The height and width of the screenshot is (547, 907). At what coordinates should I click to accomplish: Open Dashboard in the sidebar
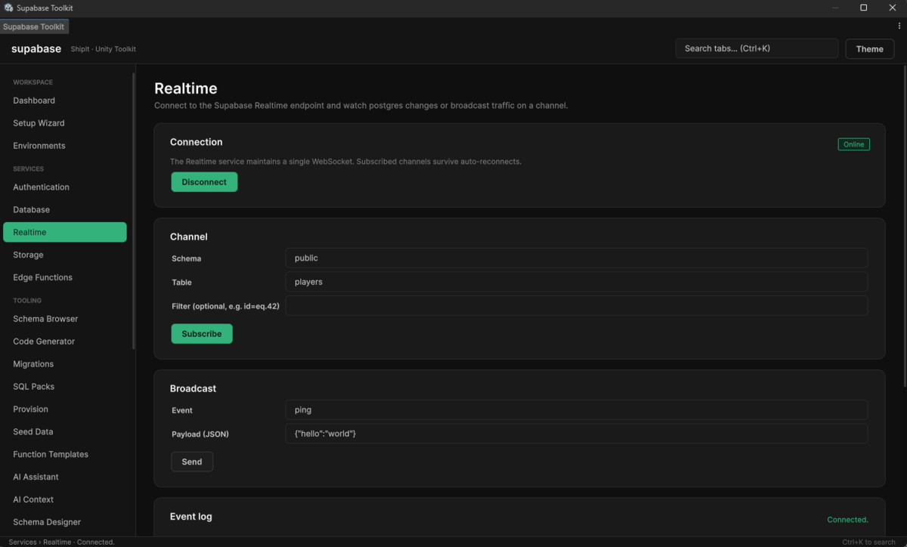[65, 100]
